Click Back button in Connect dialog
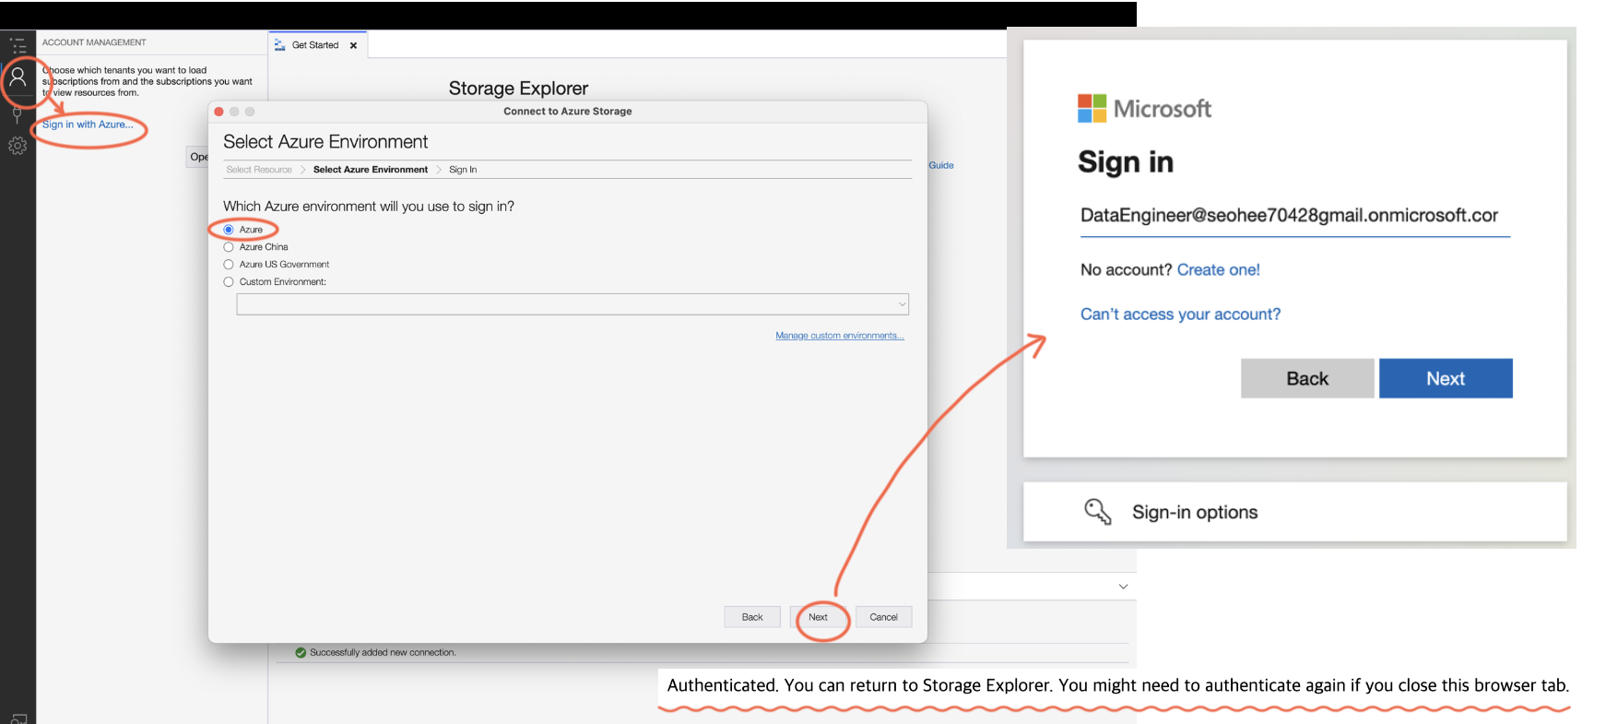The image size is (1606, 724). [752, 617]
